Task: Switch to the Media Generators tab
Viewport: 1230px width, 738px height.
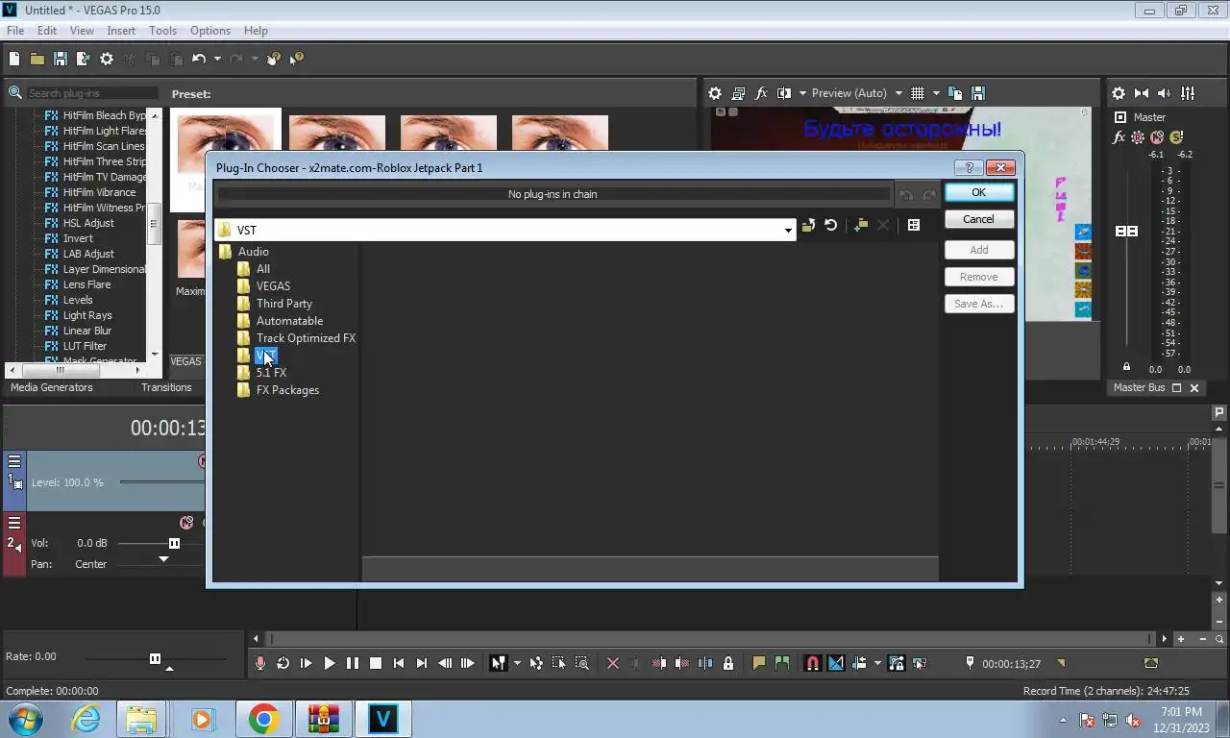Action: click(x=52, y=387)
